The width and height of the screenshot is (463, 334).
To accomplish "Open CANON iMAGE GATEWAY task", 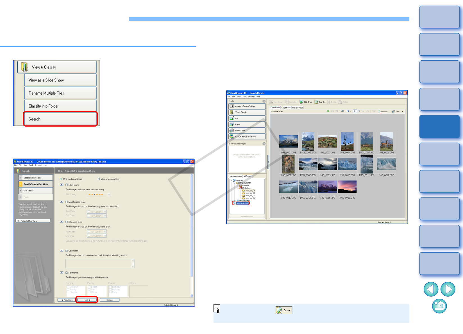I will 247,137.
